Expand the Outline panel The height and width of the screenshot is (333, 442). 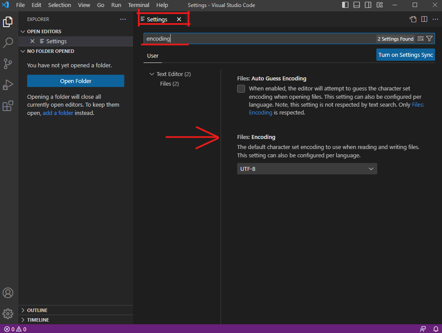(x=37, y=310)
